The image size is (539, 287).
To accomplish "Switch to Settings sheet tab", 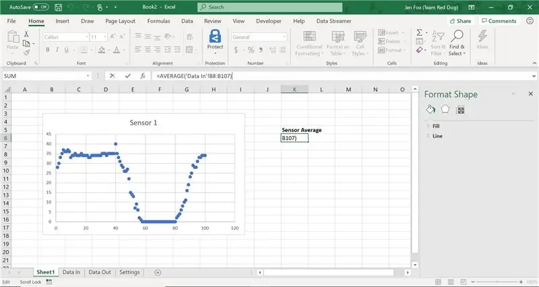I will (129, 272).
